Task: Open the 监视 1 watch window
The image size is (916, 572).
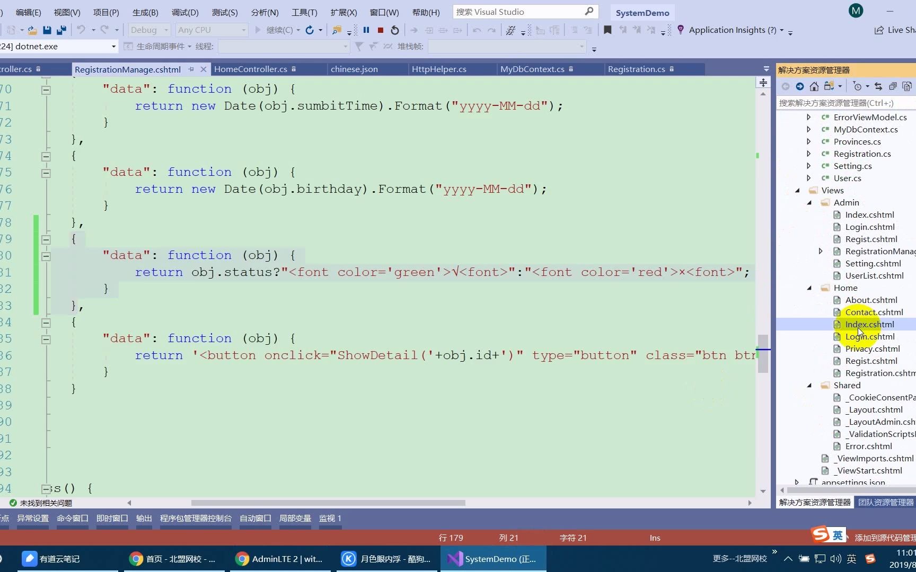Action: coord(330,519)
